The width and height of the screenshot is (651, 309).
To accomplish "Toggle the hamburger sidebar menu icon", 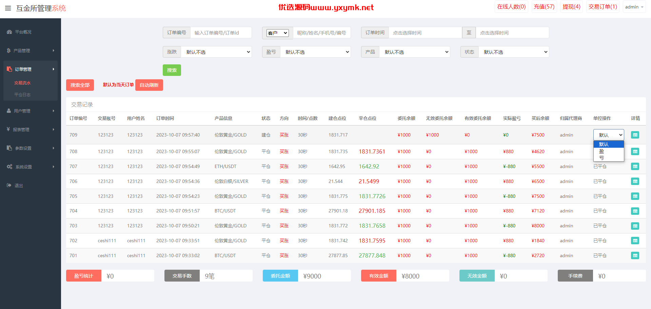I will click(x=8, y=8).
